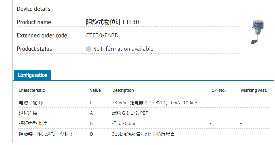Screen dimensions: 275x145
Task: Click the TSP-No. column header
Action: [218, 90]
